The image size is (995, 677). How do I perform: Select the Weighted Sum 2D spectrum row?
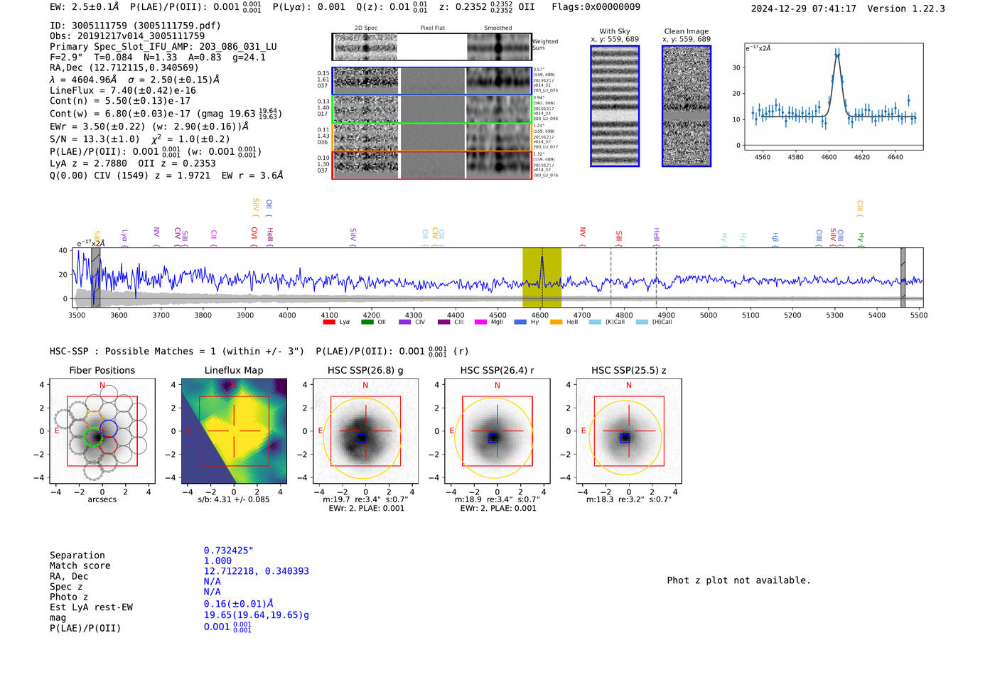(432, 47)
